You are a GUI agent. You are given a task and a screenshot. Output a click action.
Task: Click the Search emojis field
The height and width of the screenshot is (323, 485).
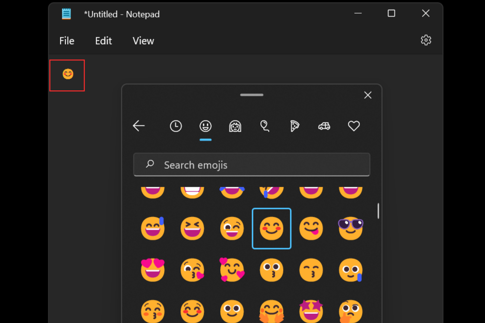[x=252, y=165]
